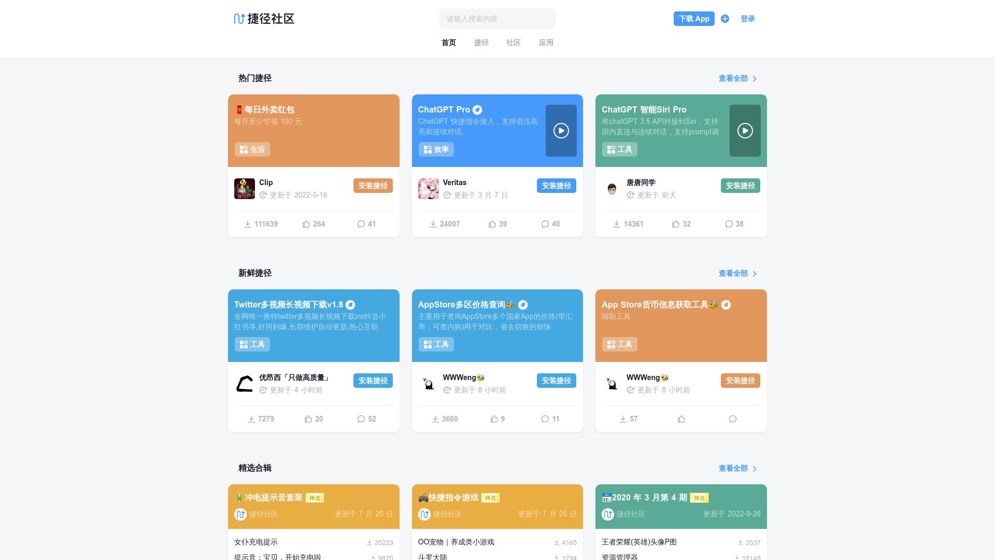Click 登录 link in the top right

(748, 19)
